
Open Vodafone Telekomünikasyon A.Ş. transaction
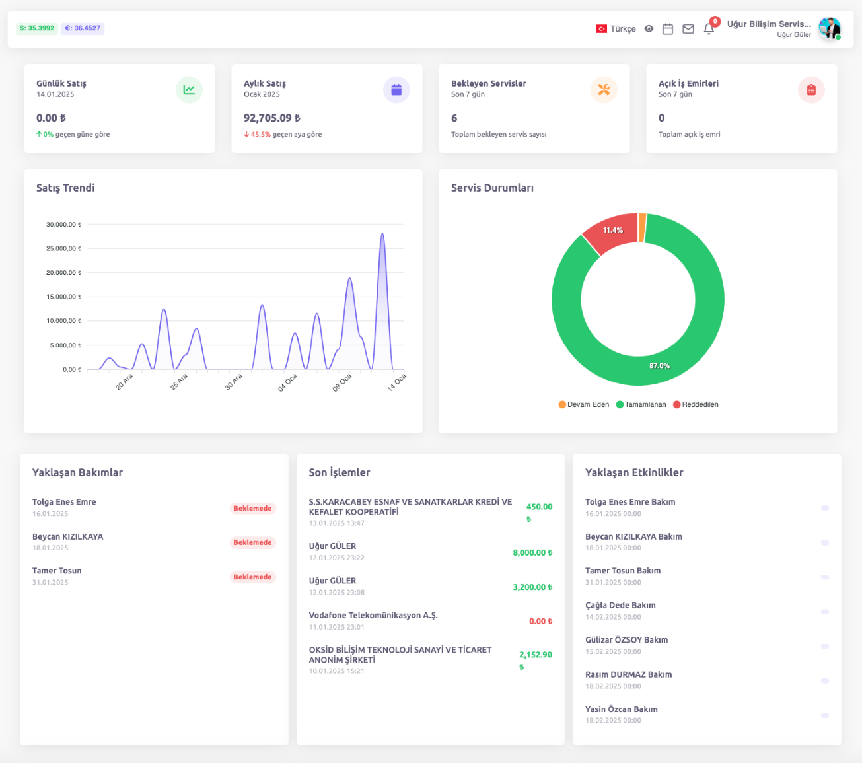pyautogui.click(x=431, y=621)
